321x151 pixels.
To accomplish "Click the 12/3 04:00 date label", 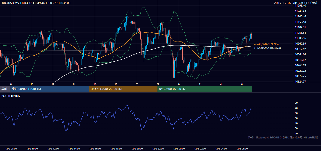I will 221,148.
